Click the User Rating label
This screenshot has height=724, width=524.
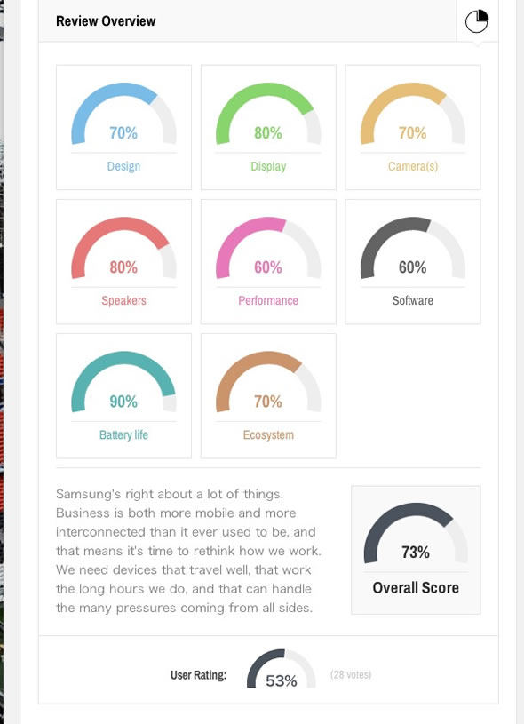point(199,675)
